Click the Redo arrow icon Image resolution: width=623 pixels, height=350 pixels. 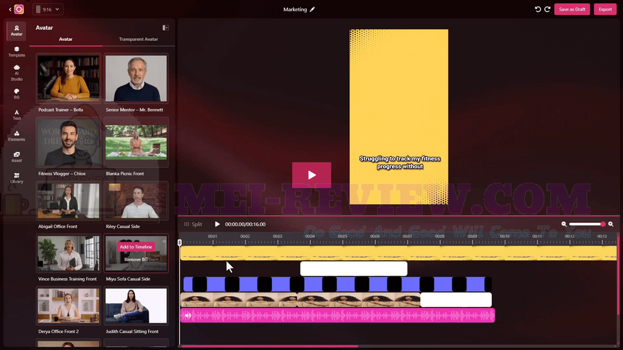[x=547, y=9]
